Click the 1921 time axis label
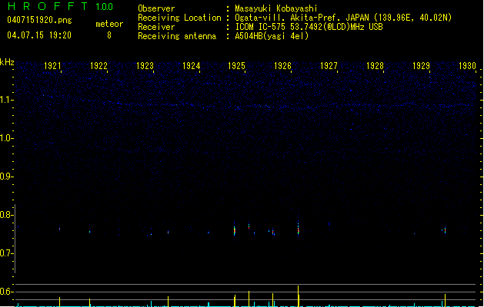The image size is (484, 307). pyautogui.click(x=52, y=66)
